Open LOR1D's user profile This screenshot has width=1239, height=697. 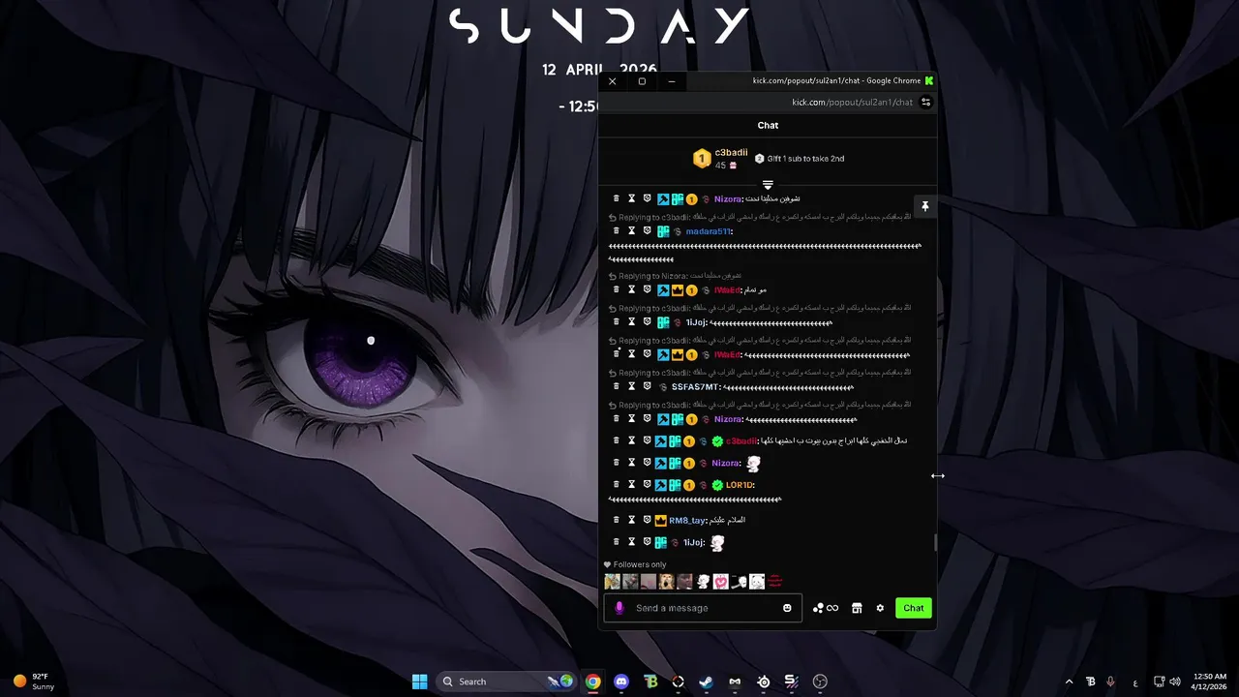pyautogui.click(x=739, y=485)
